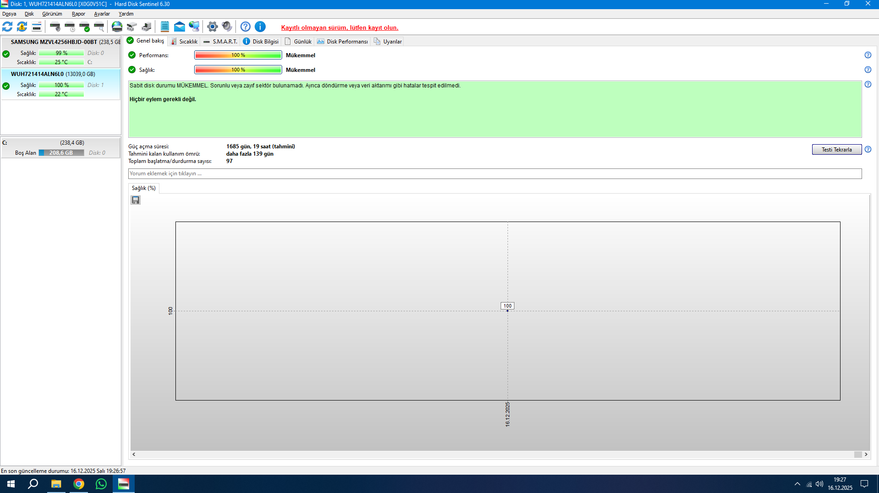Click the comment field 'Yorum eklemek için tıklayın'
This screenshot has height=493, width=879.
tap(495, 173)
